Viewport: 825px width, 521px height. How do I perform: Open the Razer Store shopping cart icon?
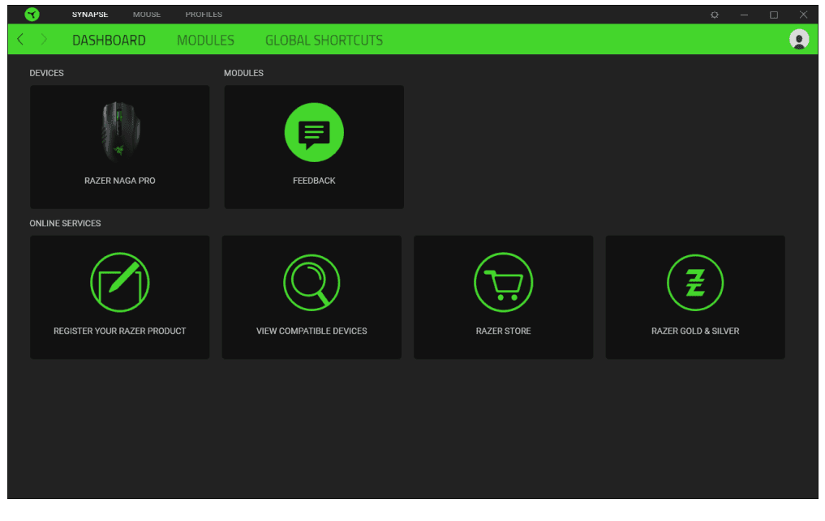(503, 282)
